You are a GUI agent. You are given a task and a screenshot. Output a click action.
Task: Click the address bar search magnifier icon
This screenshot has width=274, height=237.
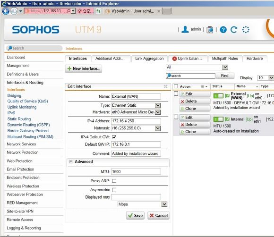[68, 11]
